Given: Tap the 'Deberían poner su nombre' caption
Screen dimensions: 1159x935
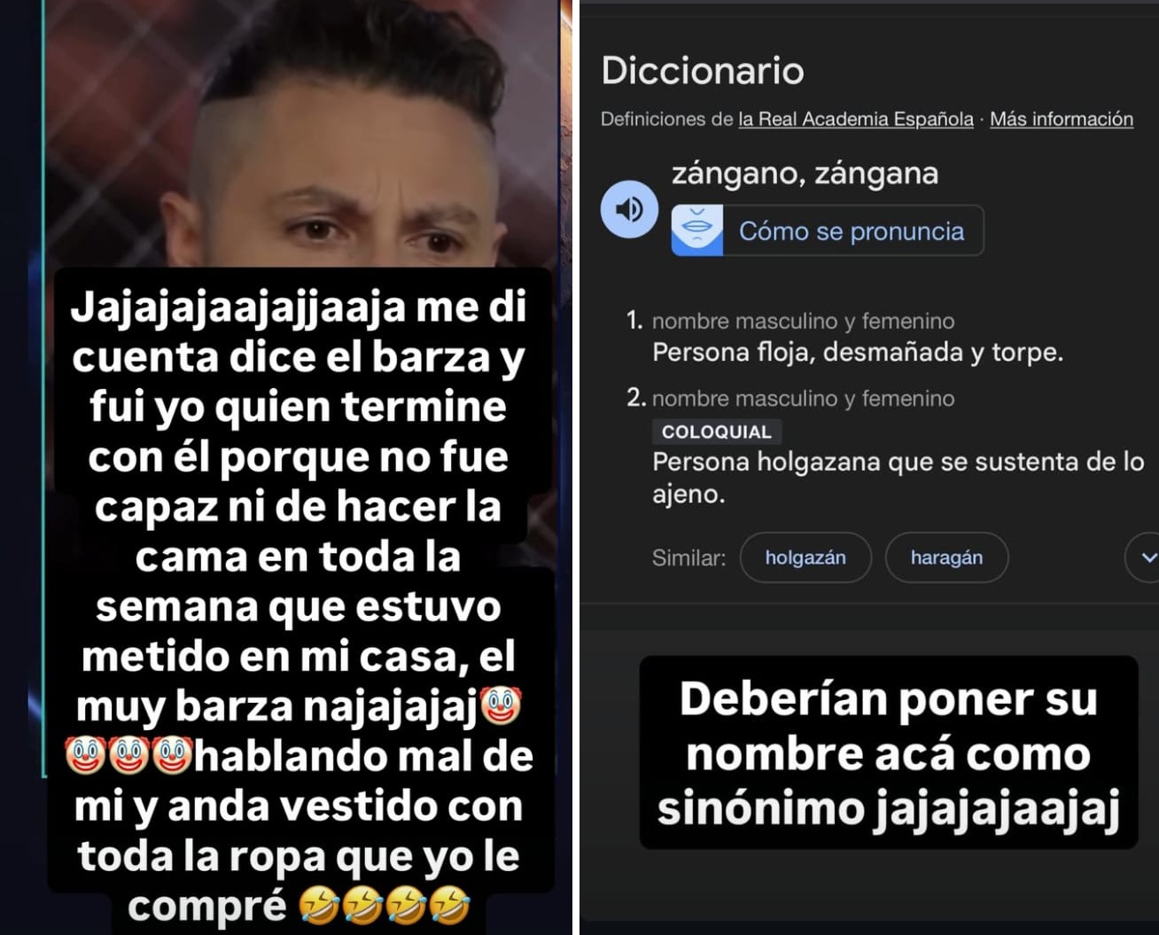Looking at the screenshot, I should pos(889,752).
